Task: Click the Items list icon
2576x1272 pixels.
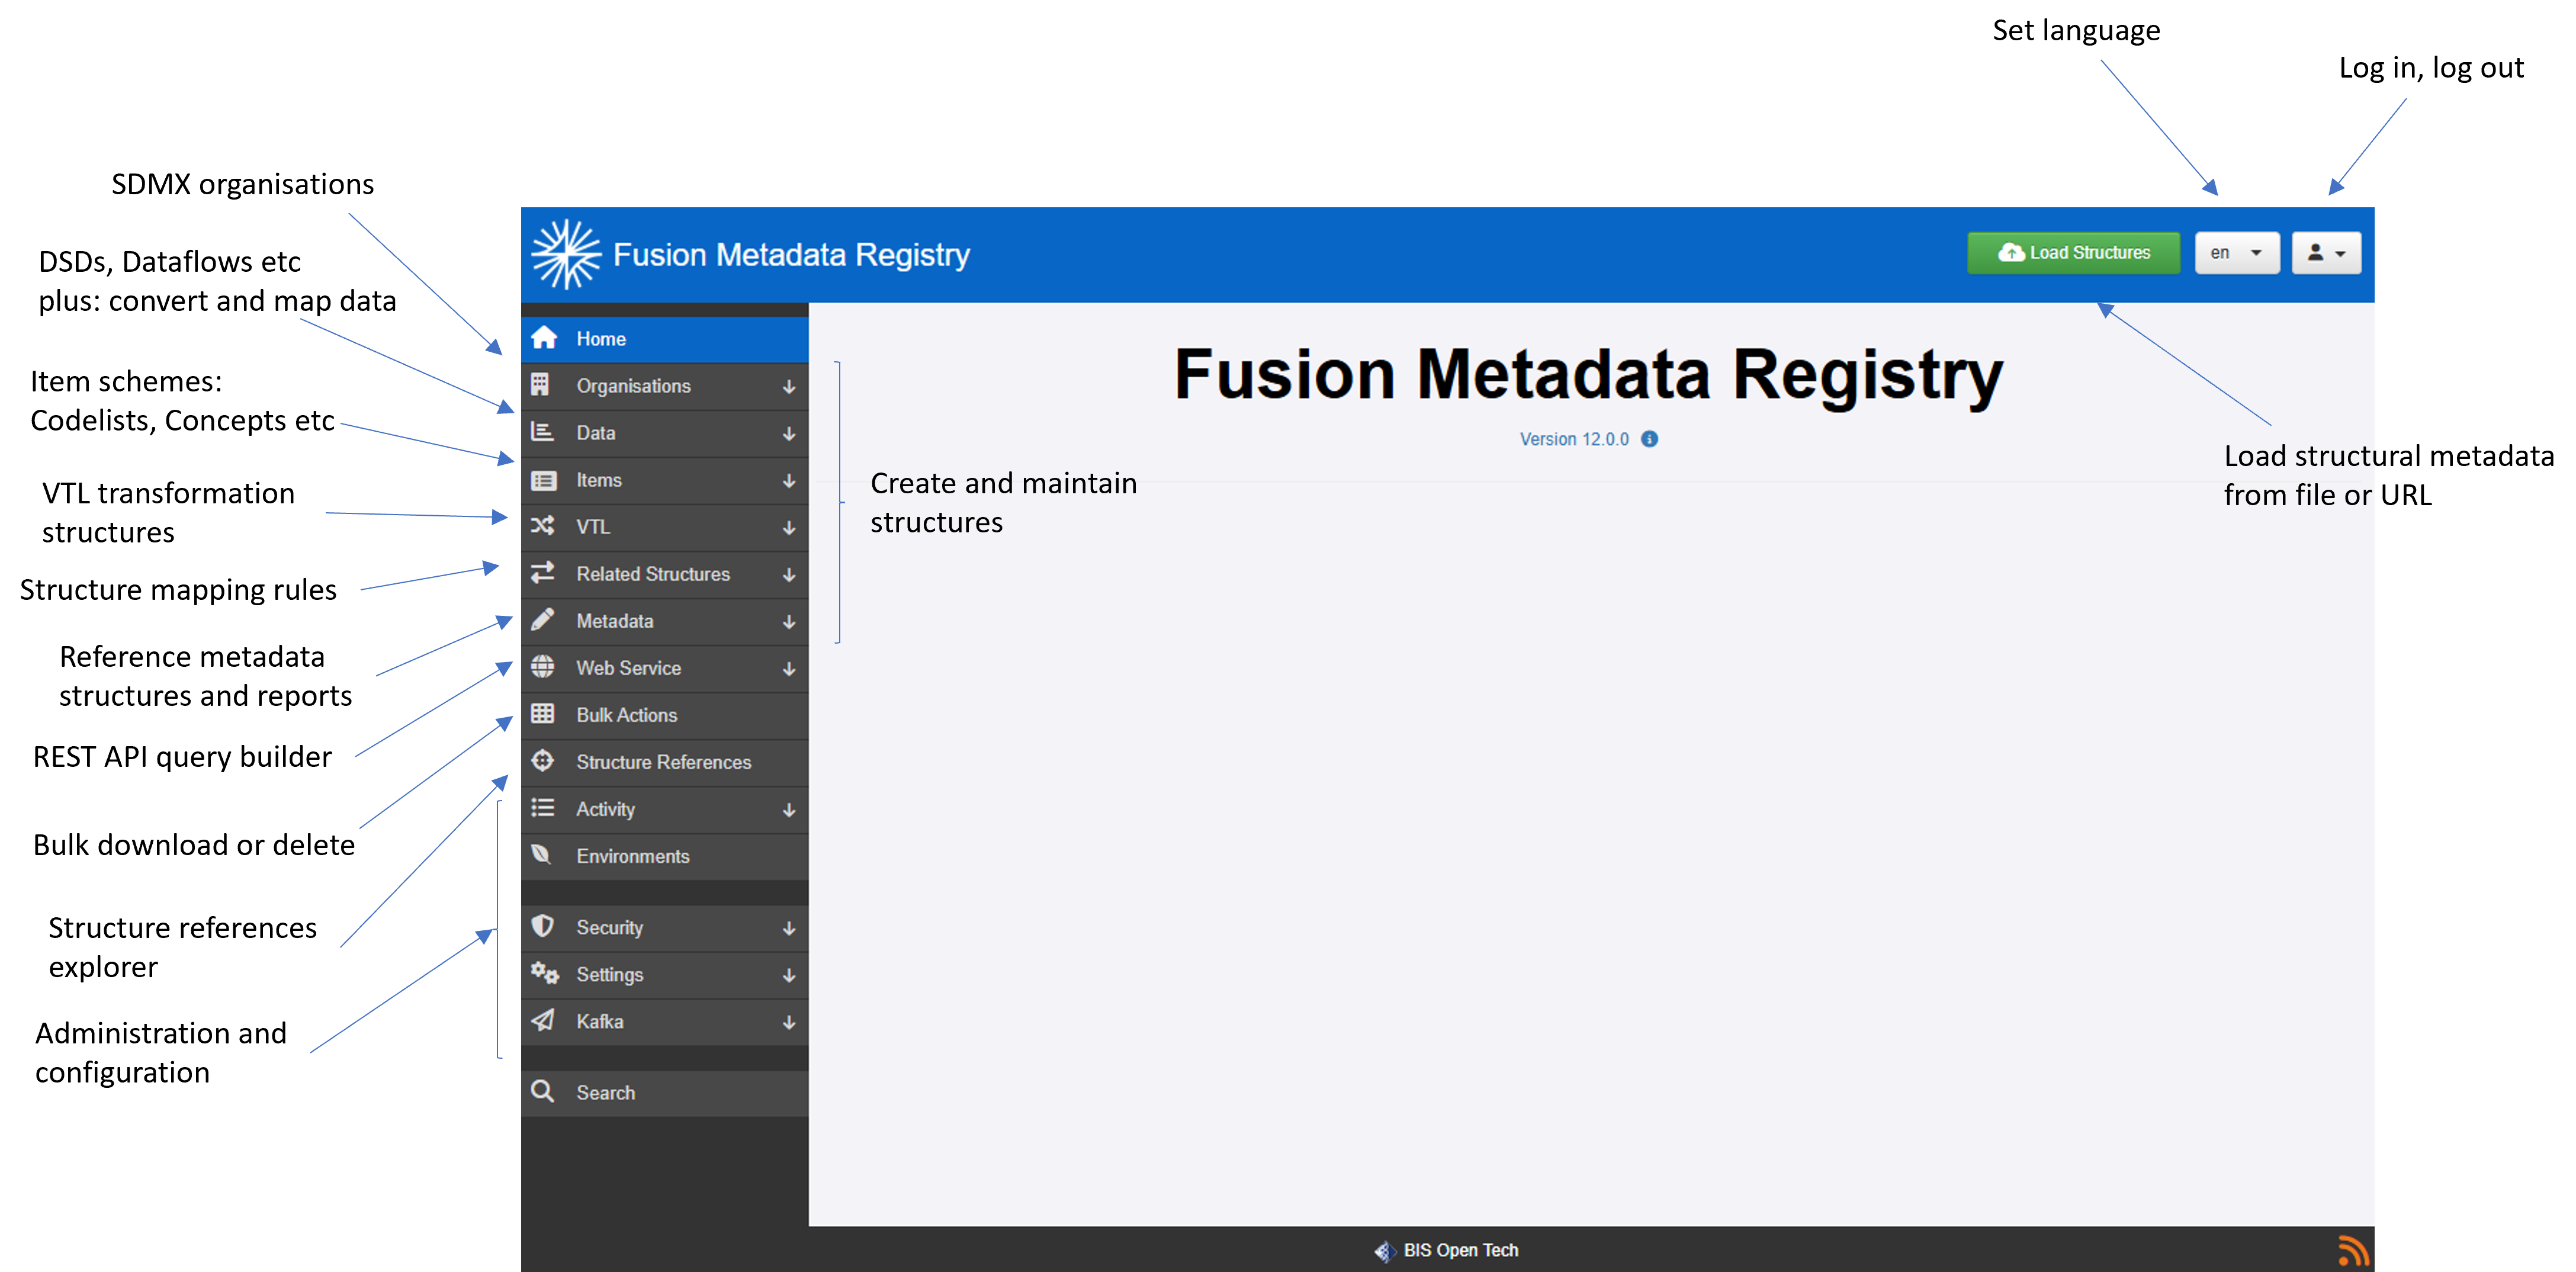Action: pos(543,480)
